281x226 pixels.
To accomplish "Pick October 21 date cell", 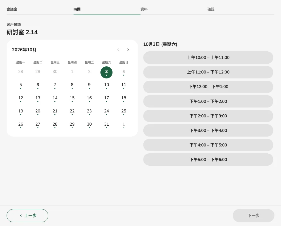I will (x=55, y=112).
